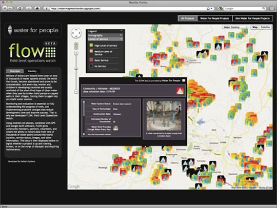
Task: Zoom out with the minus button
Action: [76, 91]
